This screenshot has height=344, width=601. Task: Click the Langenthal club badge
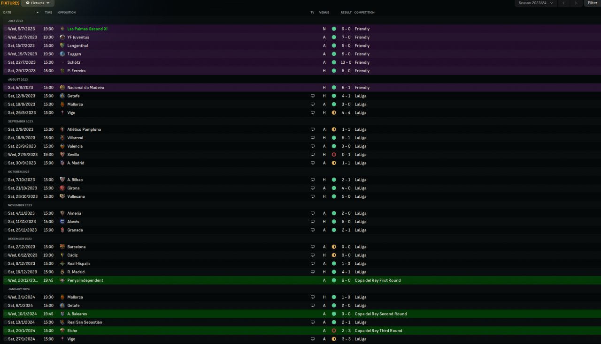pos(62,46)
